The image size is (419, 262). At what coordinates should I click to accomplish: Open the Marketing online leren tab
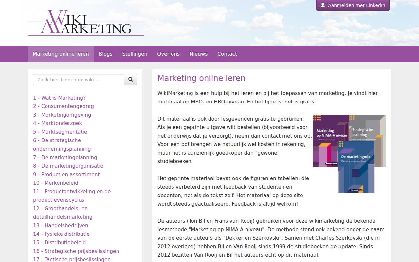point(61,54)
